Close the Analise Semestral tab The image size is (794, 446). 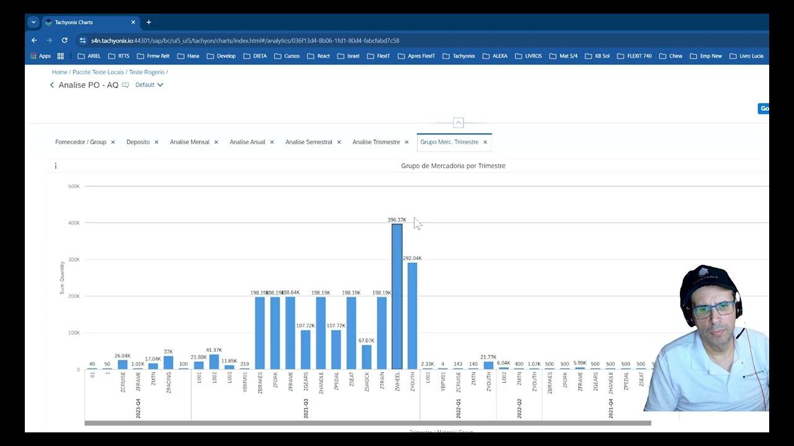pos(339,142)
